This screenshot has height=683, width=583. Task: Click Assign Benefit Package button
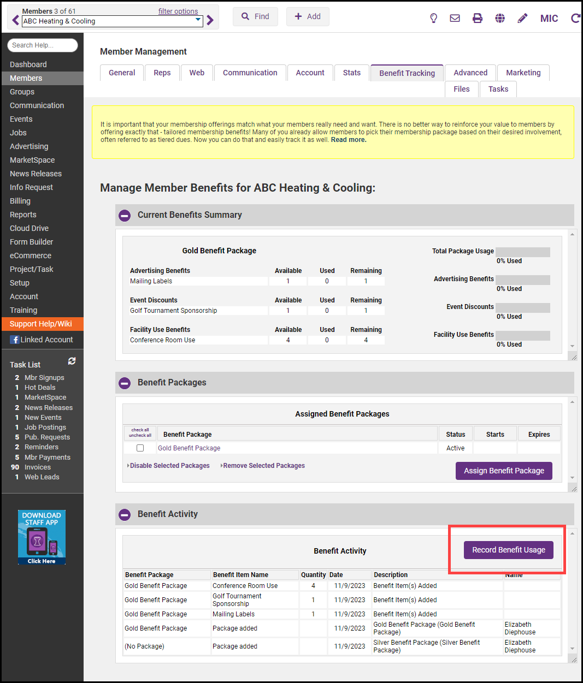(x=504, y=471)
